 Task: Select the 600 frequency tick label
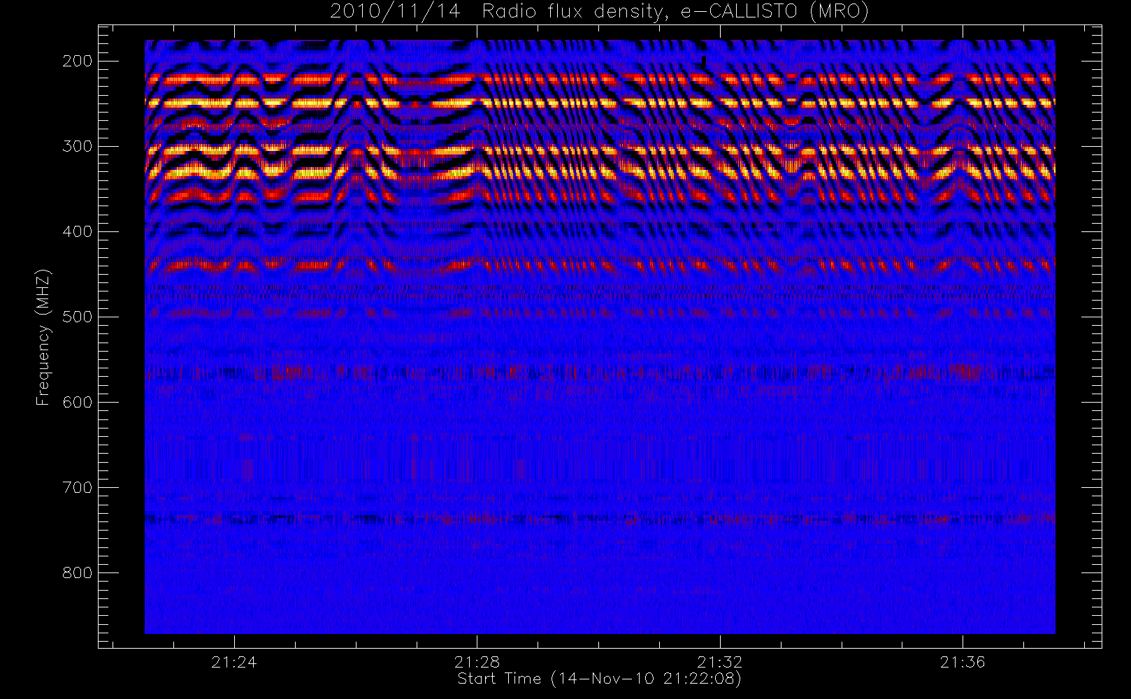[77, 402]
